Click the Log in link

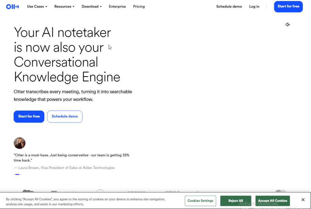254,7
